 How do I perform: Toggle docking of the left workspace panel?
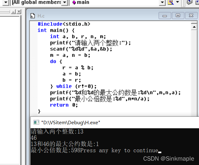13,12
